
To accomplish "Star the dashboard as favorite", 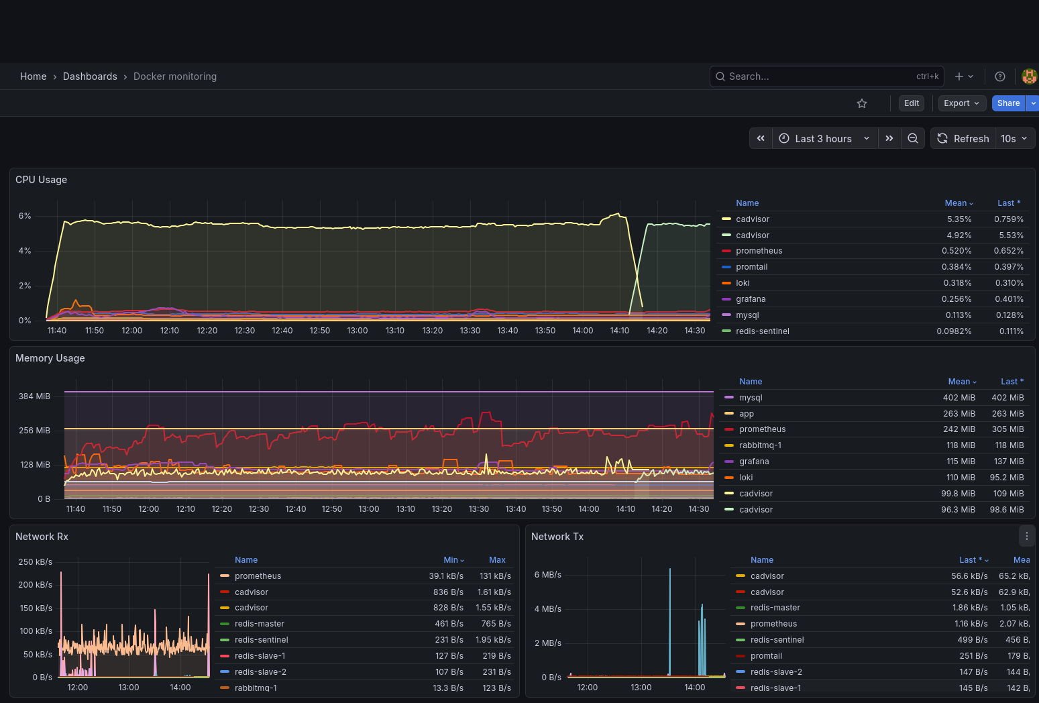I will pyautogui.click(x=862, y=103).
